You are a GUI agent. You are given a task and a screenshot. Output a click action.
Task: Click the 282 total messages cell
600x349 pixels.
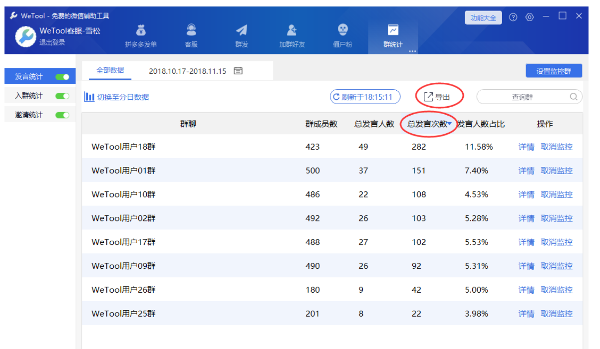pyautogui.click(x=419, y=147)
